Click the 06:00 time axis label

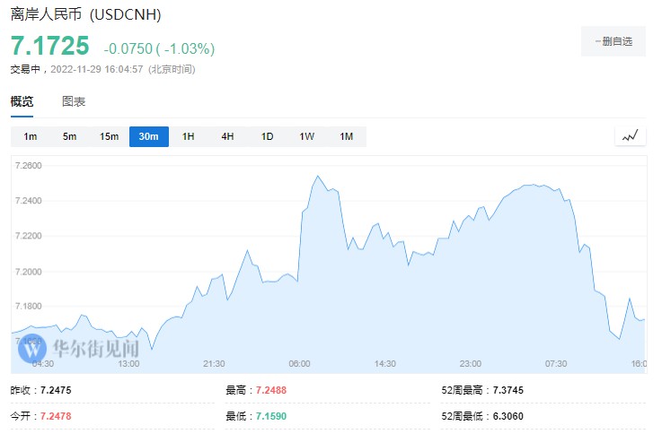point(299,363)
